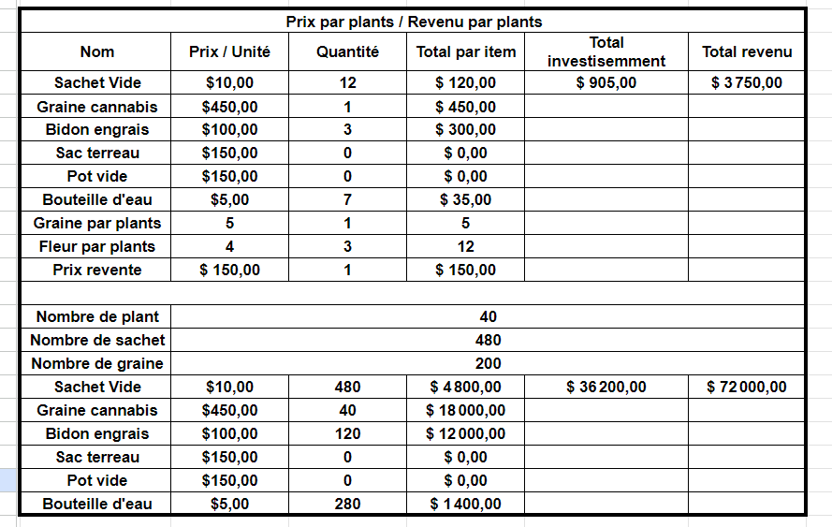Click the Prix revente label cell
Image resolution: width=832 pixels, height=527 pixels.
[96, 271]
